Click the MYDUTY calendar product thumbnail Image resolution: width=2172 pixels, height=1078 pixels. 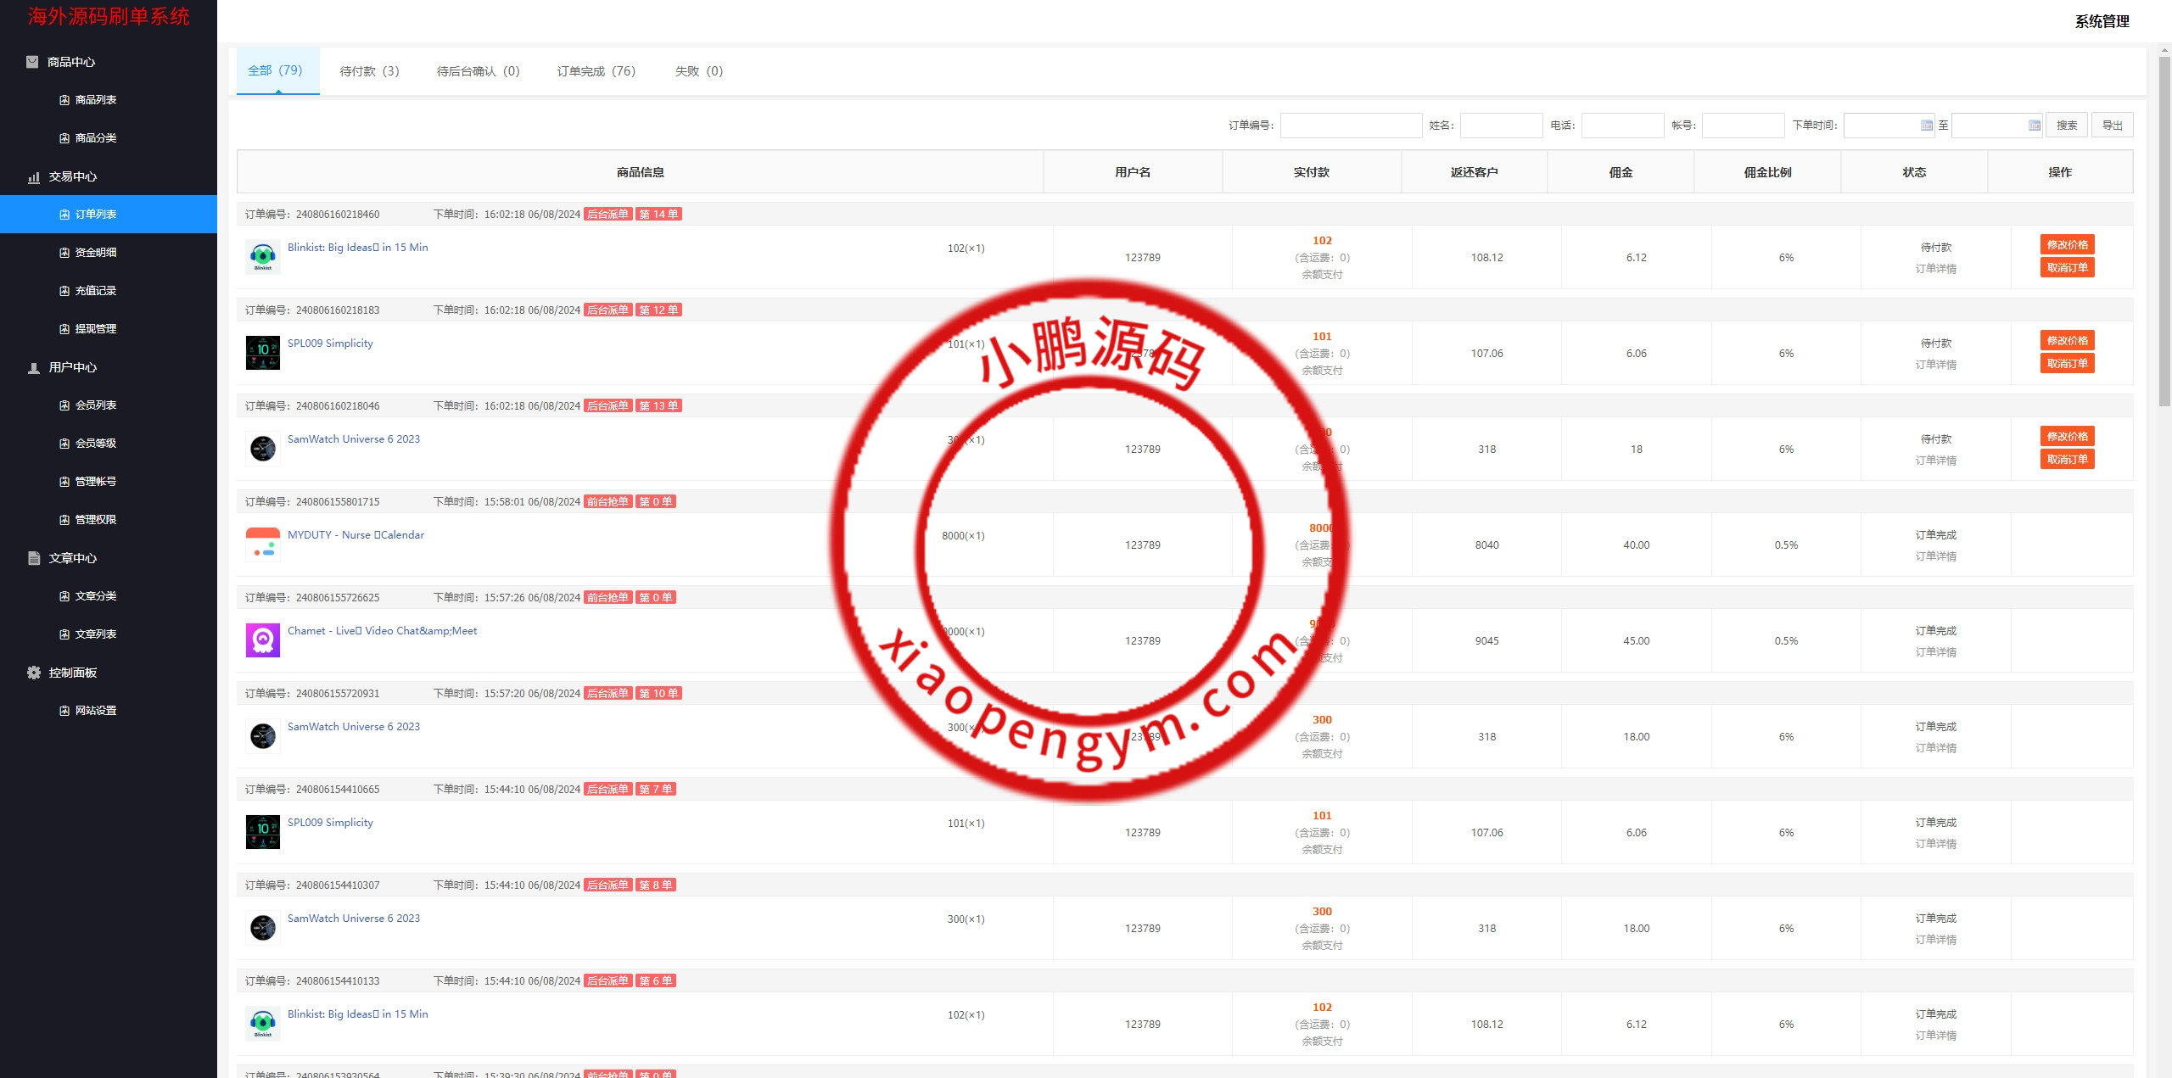(263, 545)
